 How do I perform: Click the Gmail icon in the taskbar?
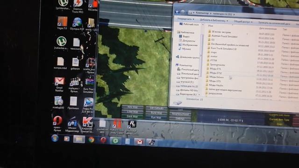tap(139, 142)
